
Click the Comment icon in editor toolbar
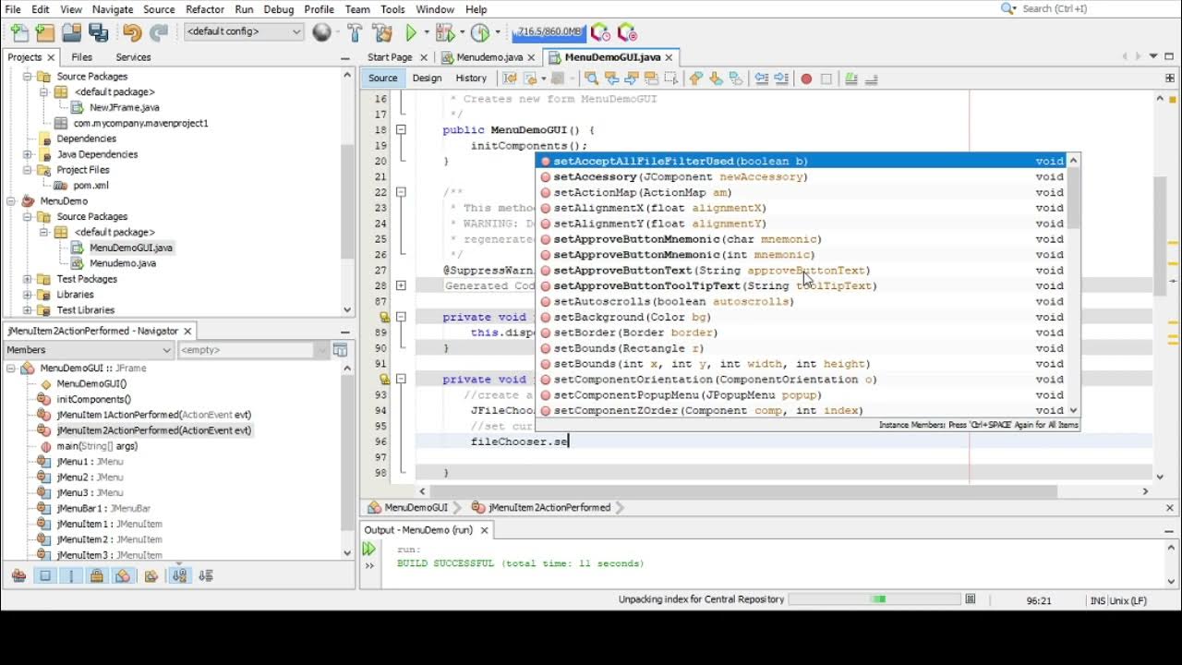[x=853, y=79]
